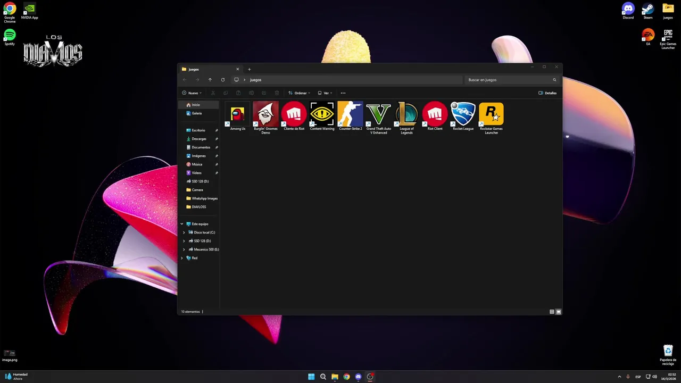Open the Ordenar dropdown

299,93
